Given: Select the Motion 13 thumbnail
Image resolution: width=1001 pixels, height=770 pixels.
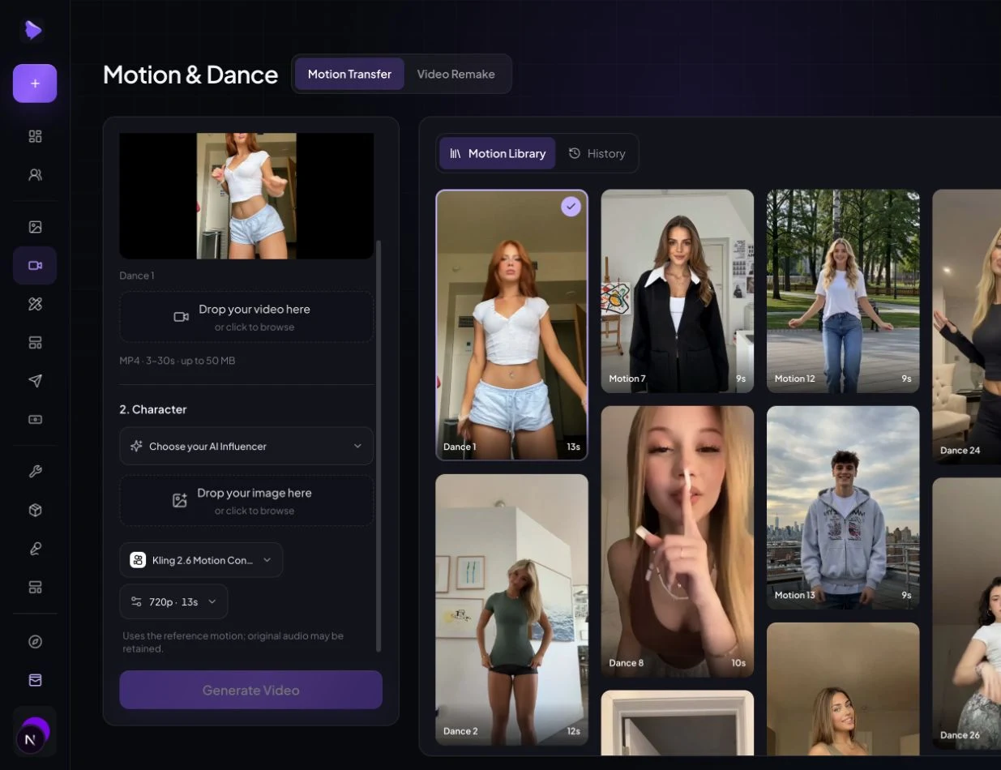Looking at the screenshot, I should 843,508.
